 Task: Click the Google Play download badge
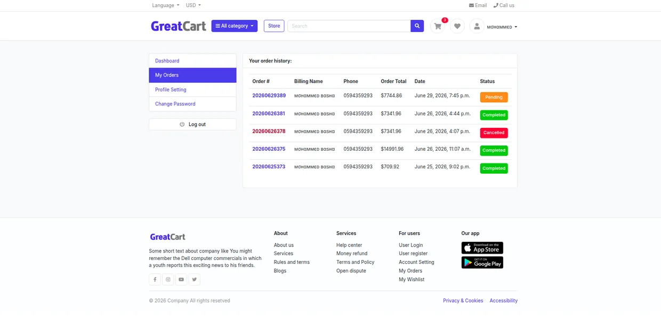[482, 263]
